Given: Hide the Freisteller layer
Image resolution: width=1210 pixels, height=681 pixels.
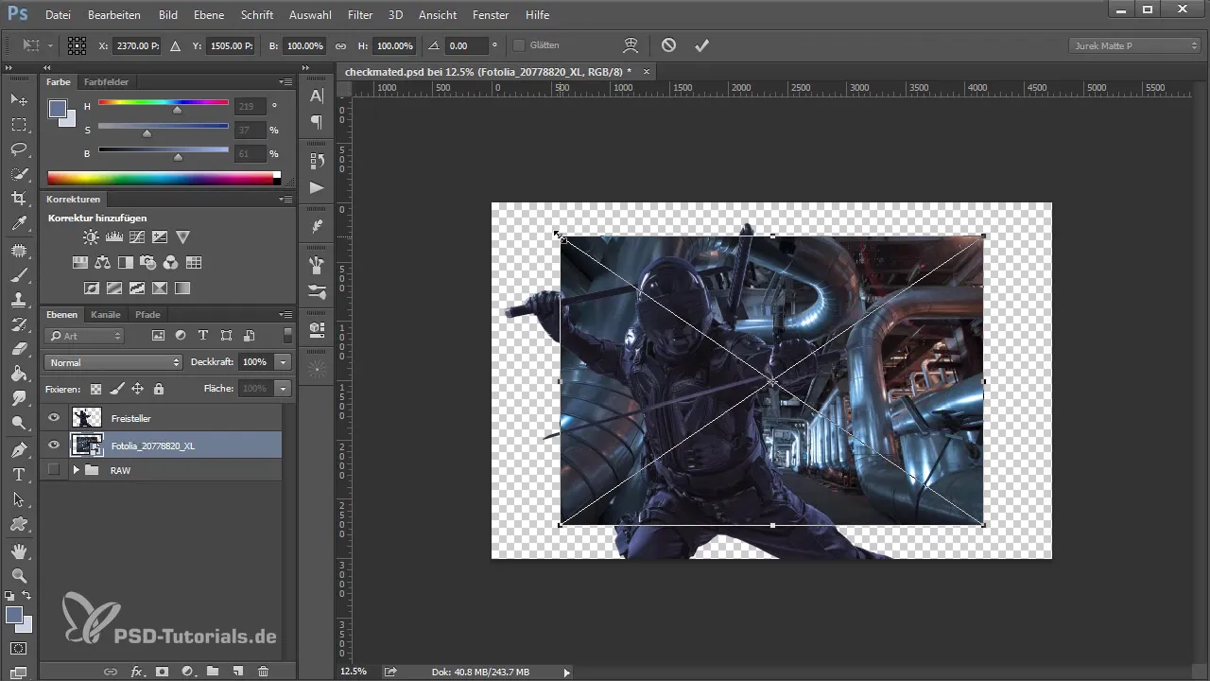Looking at the screenshot, I should (x=54, y=417).
